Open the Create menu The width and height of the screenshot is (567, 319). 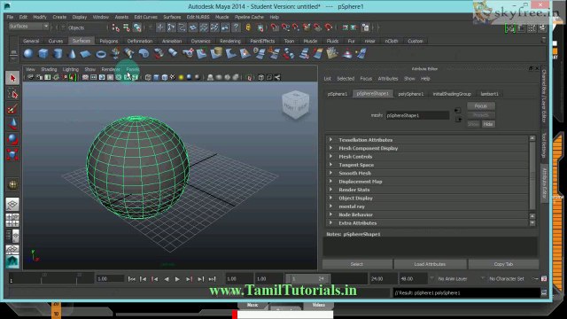pos(59,17)
